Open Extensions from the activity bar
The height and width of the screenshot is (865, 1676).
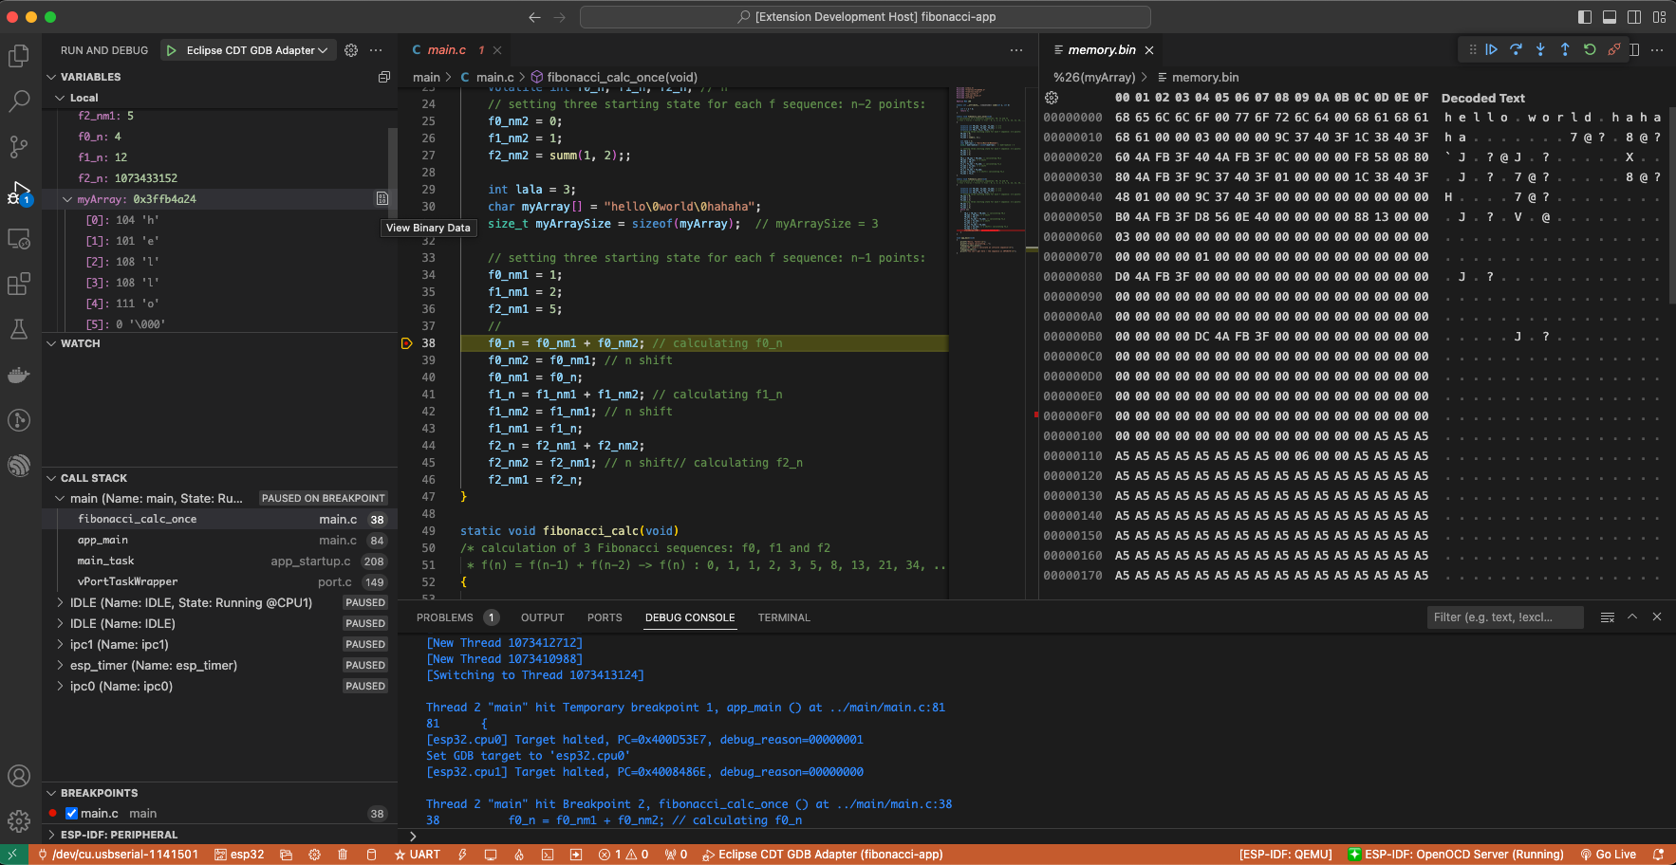tap(19, 284)
